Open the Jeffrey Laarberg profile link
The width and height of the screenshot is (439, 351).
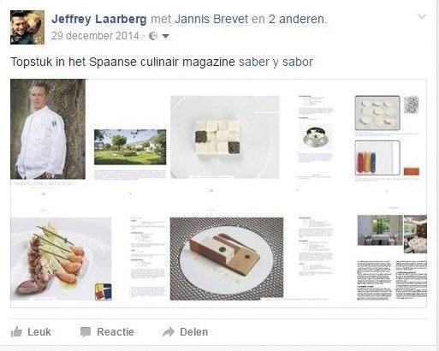click(99, 19)
